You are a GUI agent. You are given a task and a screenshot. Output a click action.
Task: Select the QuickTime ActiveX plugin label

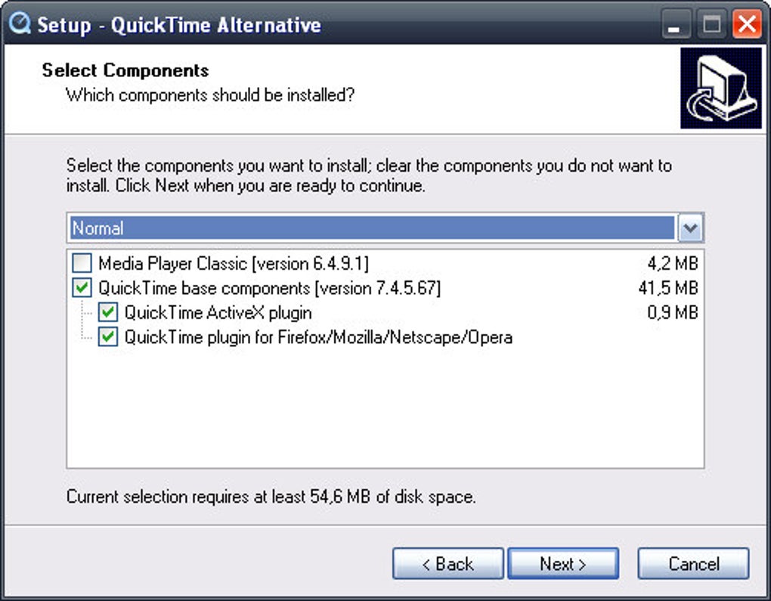coord(218,313)
